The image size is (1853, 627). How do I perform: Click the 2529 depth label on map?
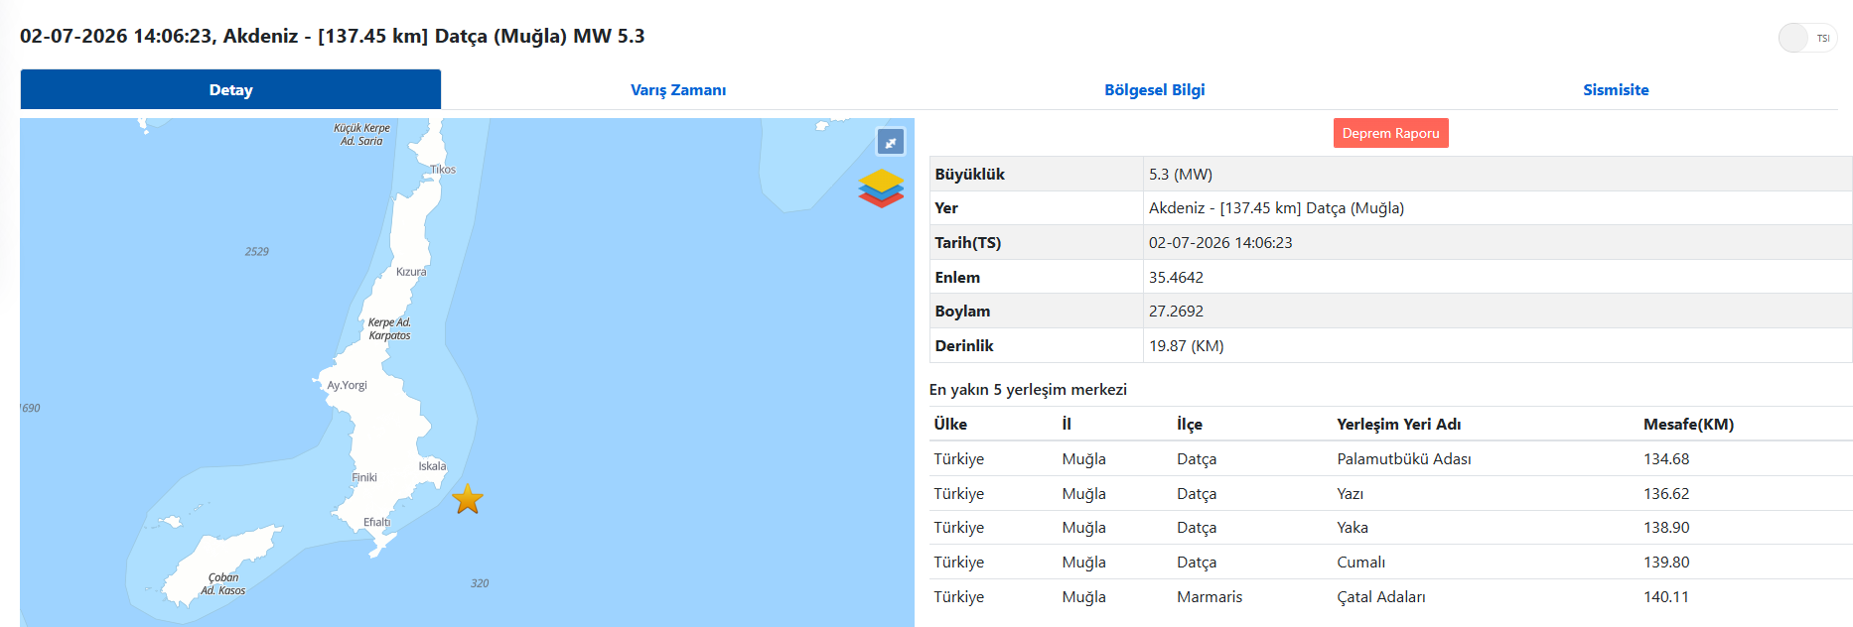[x=257, y=252]
